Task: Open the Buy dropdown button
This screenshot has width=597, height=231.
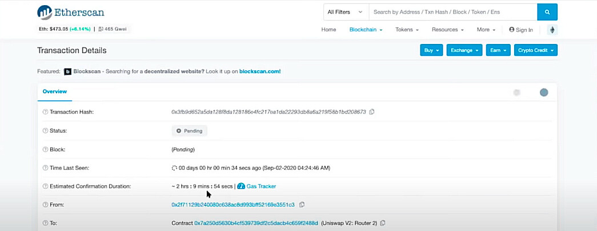Action: 431,50
